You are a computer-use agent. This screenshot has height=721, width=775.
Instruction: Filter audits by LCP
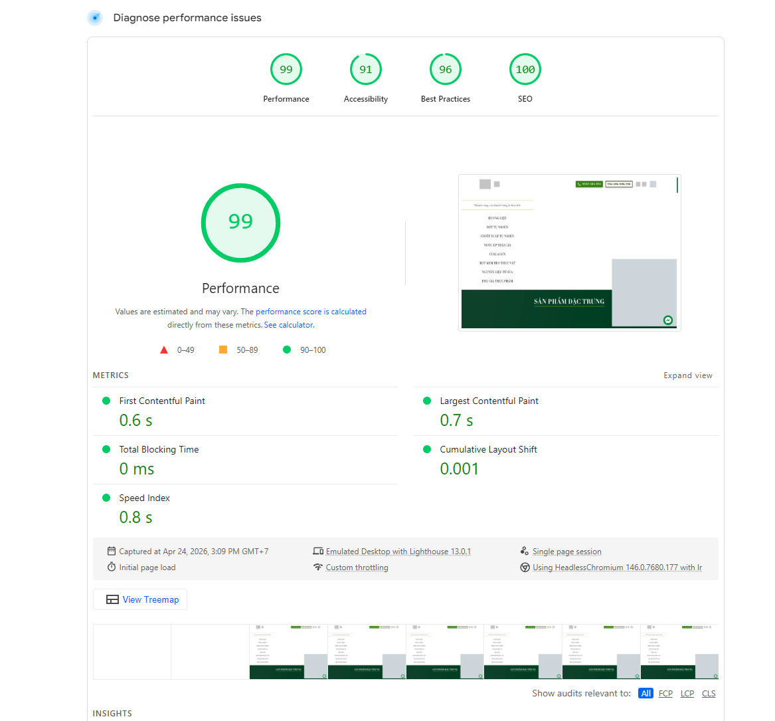tap(687, 693)
